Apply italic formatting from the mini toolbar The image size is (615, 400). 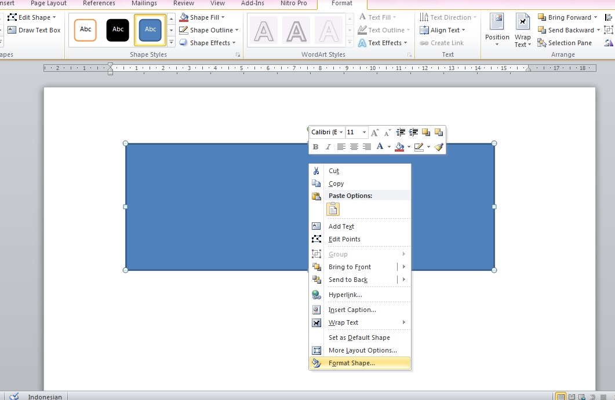[328, 146]
